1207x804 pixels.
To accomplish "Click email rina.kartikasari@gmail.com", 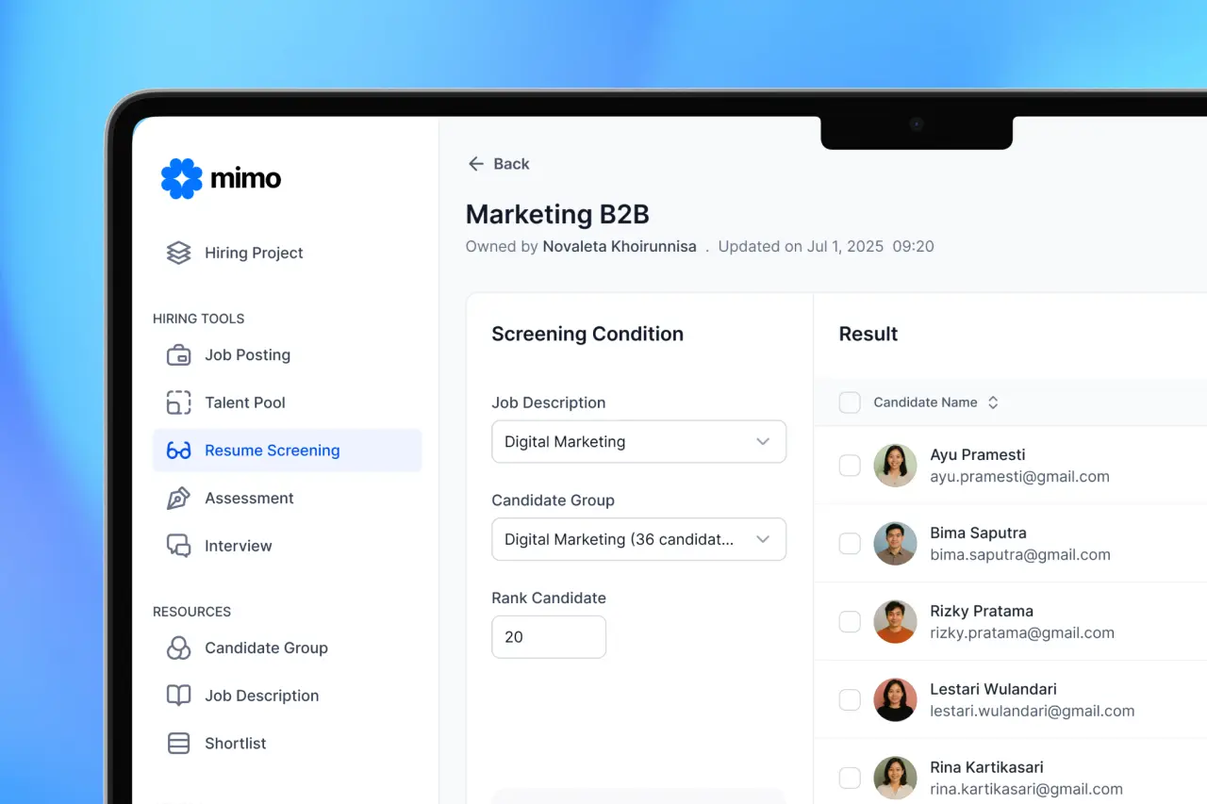I will click(1026, 790).
